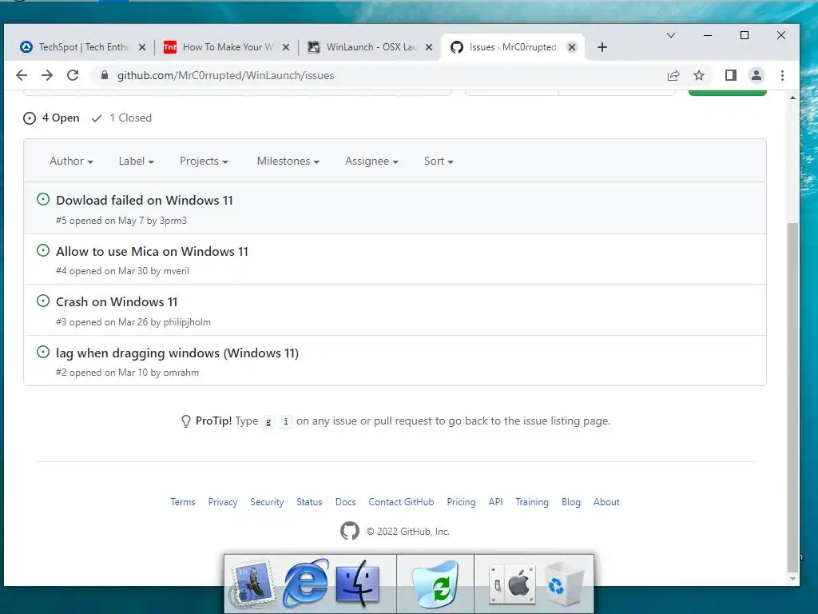Viewport: 818px width, 614px height.
Task: Open the Contact GitHub footer link
Action: (x=401, y=502)
